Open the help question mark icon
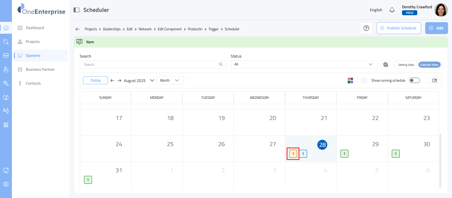Screen dimensions: 452x198 pos(366,28)
